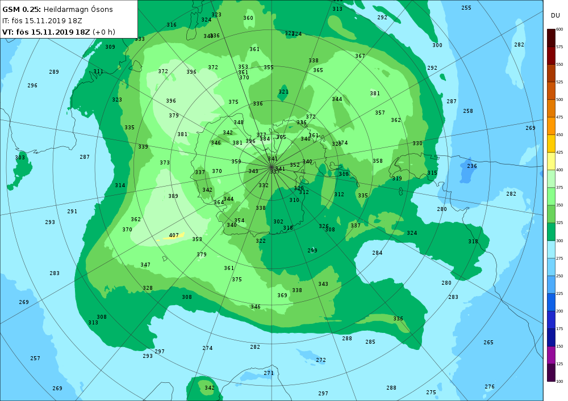
Task: Click the '302' ozone value
Action: click(x=278, y=221)
